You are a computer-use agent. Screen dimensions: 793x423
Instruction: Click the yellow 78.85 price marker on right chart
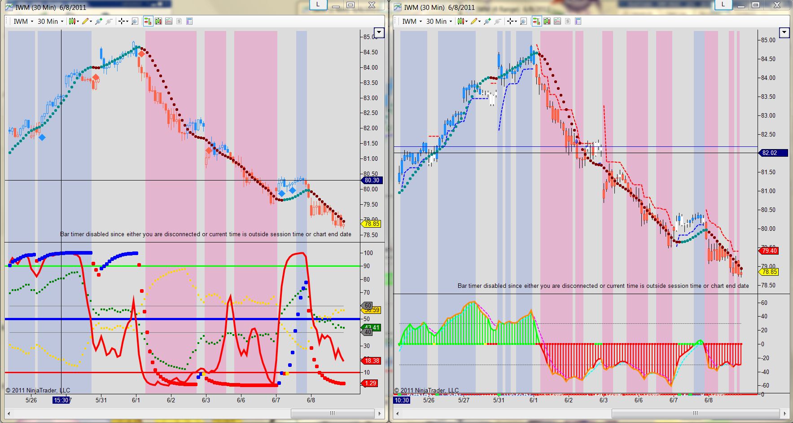(x=769, y=272)
